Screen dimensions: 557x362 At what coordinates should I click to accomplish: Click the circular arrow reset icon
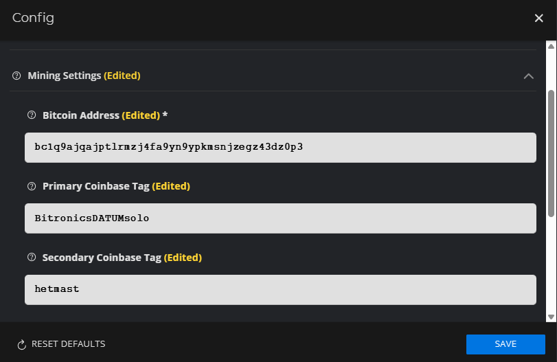point(21,344)
